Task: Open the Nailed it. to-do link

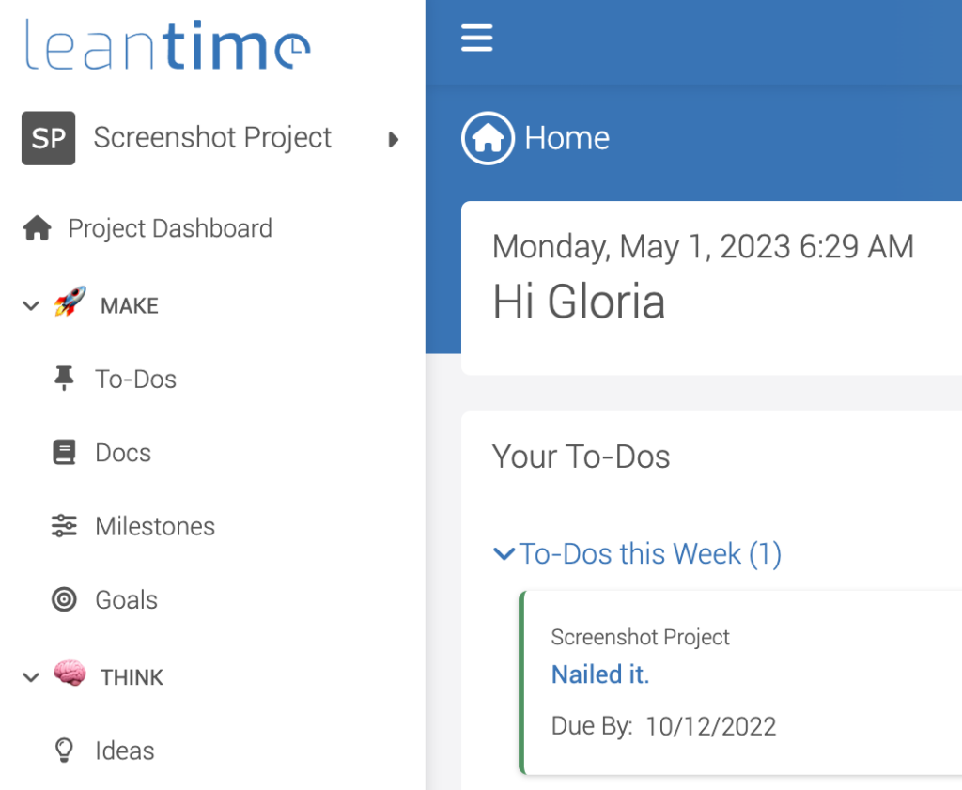Action: (600, 674)
